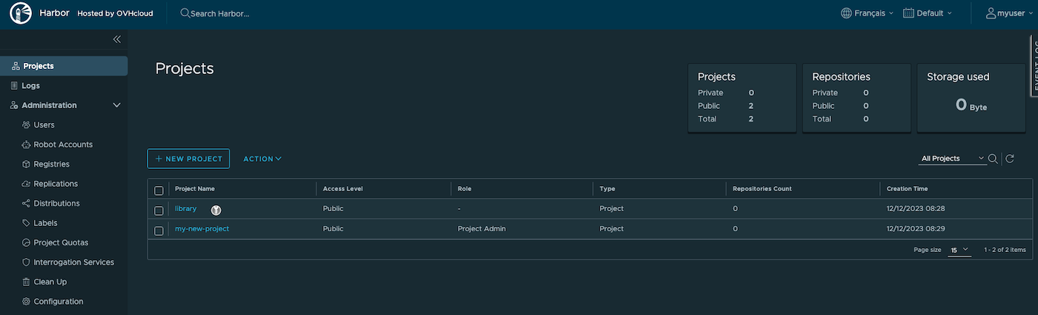Toggle the select-all projects checkbox
The image size is (1038, 315).
click(159, 190)
